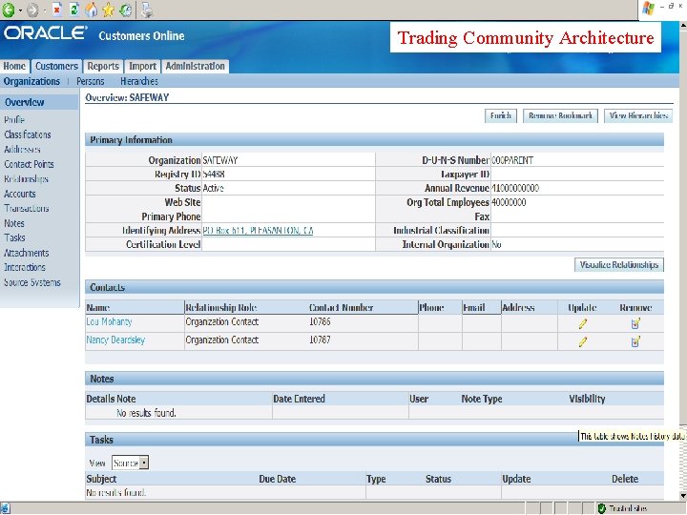Update contact Lou Mohanty with pencil icon
687x515 pixels.
click(x=582, y=323)
